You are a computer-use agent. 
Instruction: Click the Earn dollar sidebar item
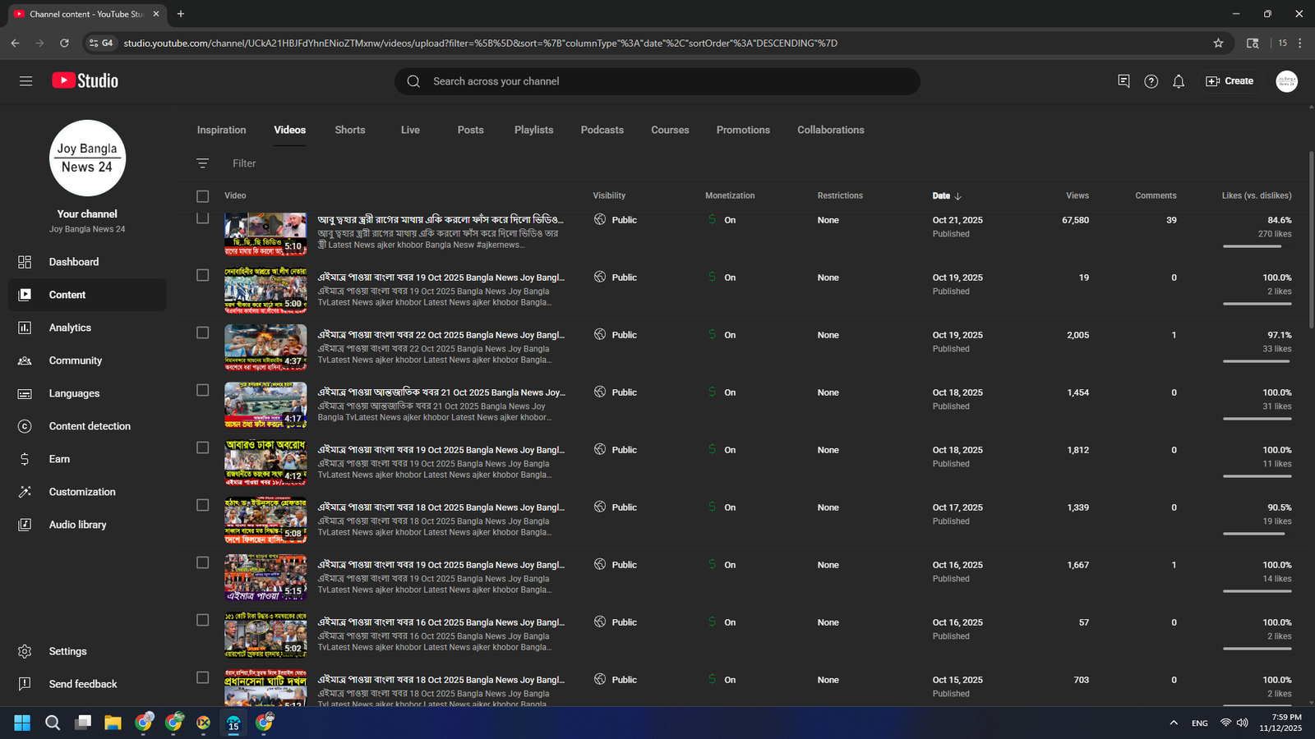pyautogui.click(x=59, y=459)
